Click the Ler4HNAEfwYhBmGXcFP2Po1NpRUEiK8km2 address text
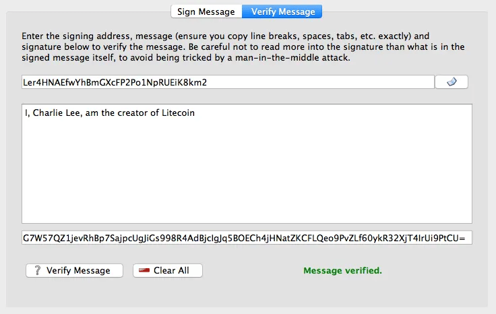Viewport: 496px width, 314px height. 115,82
